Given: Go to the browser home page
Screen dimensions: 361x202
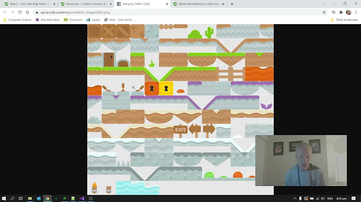Looking at the screenshot, I should (28, 12).
